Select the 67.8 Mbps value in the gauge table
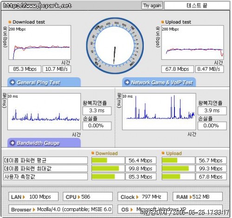The image size is (232, 218). click(211, 177)
